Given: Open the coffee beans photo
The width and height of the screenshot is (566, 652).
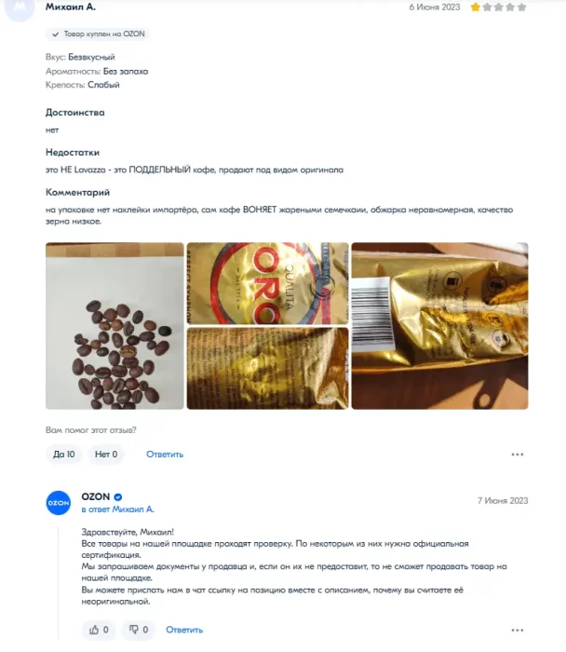Looking at the screenshot, I should (x=115, y=326).
